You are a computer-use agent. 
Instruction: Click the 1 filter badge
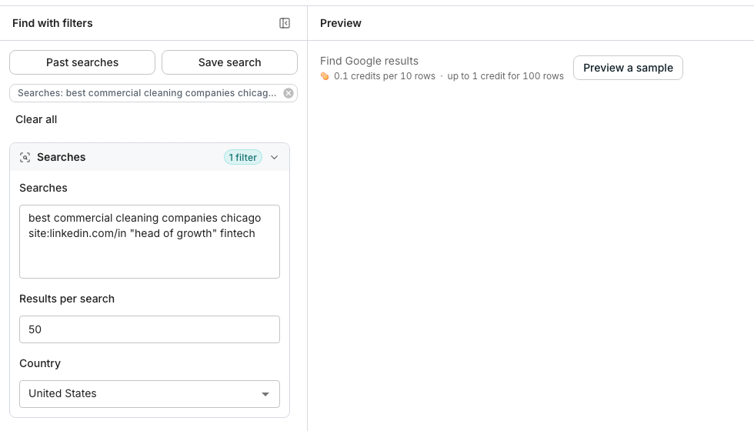243,157
